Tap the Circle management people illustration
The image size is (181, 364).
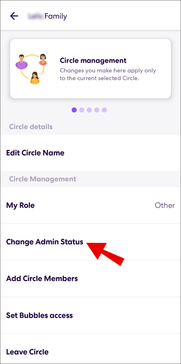pos(31,69)
